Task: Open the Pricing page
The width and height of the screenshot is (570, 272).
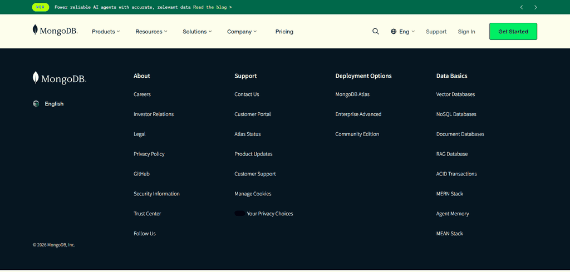Action: click(x=284, y=32)
